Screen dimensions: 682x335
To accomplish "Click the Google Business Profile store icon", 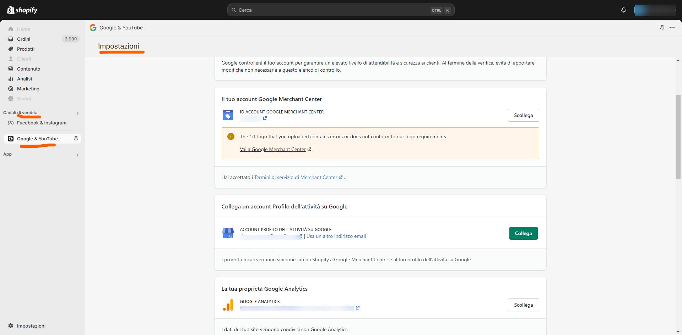I will pos(228,233).
